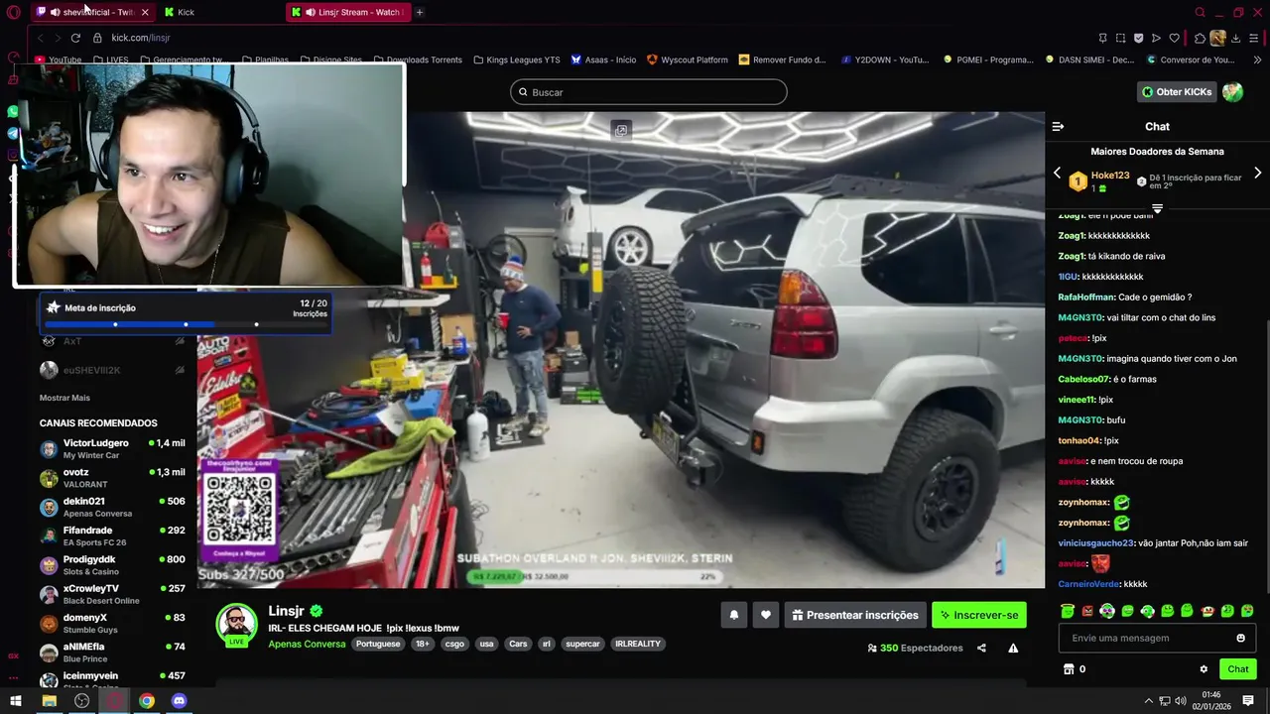
Task: Open the emoji picker in message box
Action: click(1240, 639)
